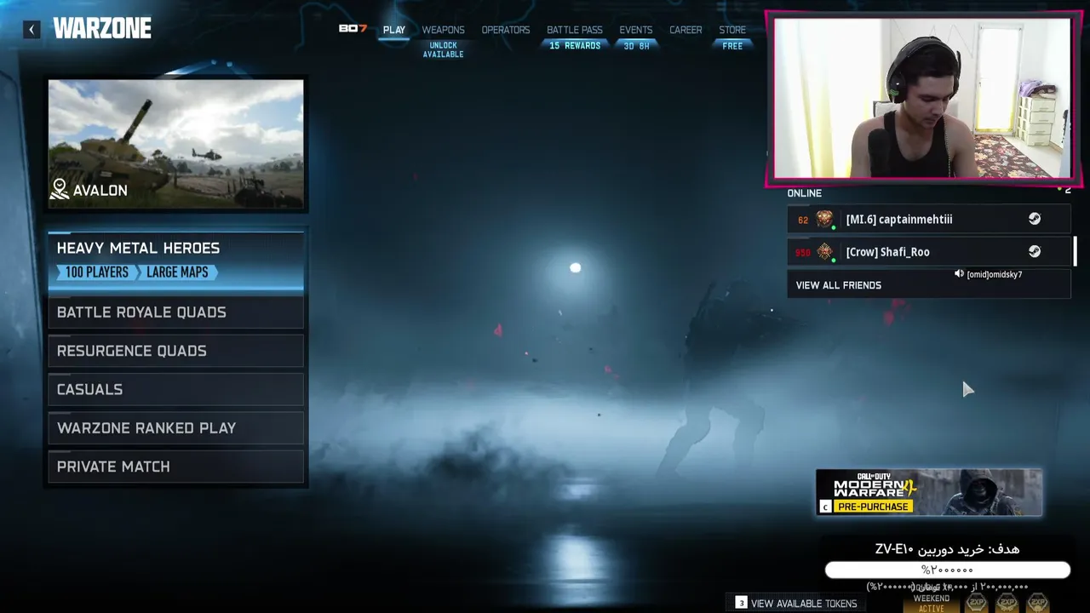The image size is (1090, 613).
Task: Click the WARZONE title logo
Action: 102,29
